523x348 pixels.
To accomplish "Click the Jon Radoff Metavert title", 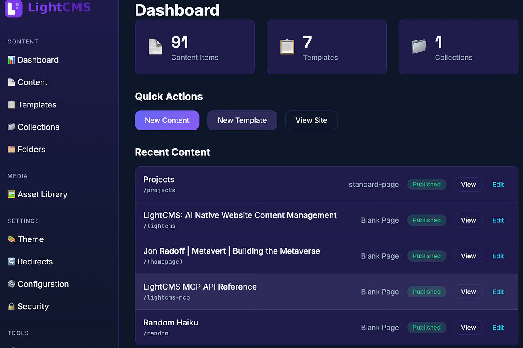I will coord(231,251).
